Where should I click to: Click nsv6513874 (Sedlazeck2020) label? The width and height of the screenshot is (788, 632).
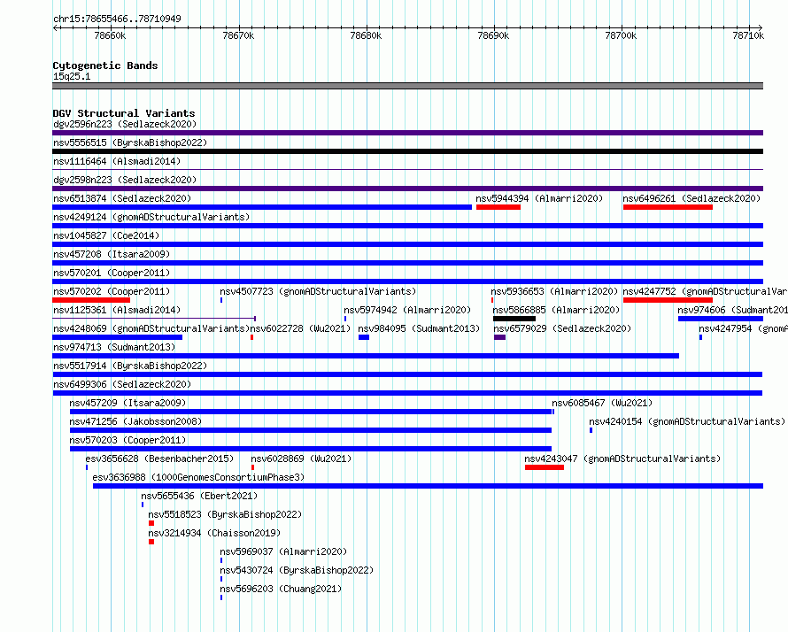click(122, 198)
